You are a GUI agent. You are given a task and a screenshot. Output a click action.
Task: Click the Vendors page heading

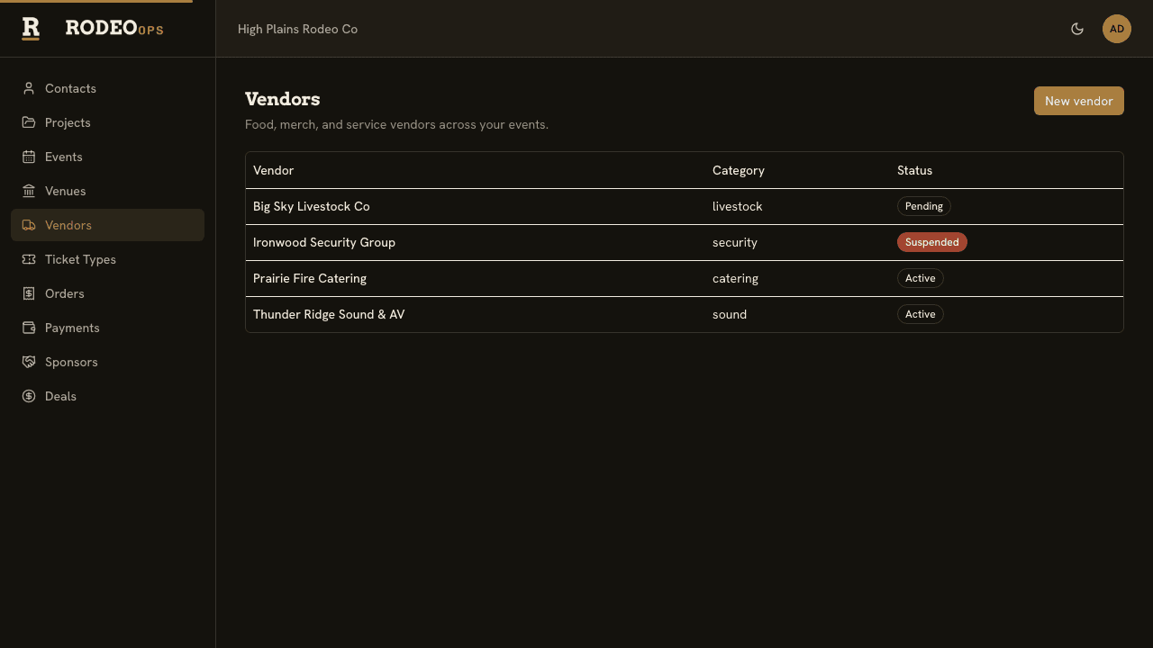coord(282,99)
